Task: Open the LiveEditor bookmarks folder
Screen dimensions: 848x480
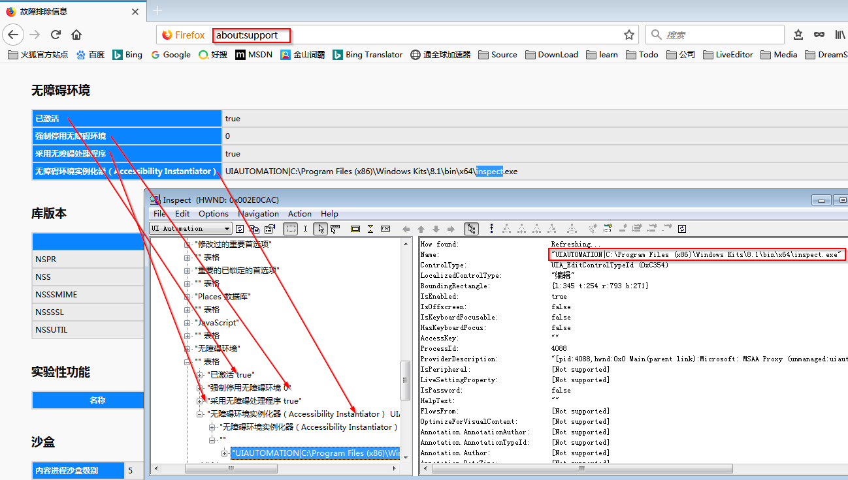Action: (x=728, y=54)
